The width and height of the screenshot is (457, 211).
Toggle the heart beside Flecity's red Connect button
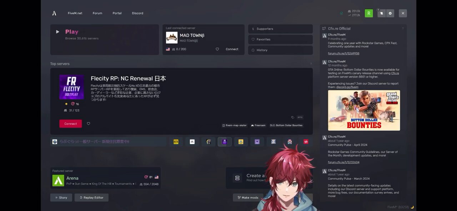89,124
